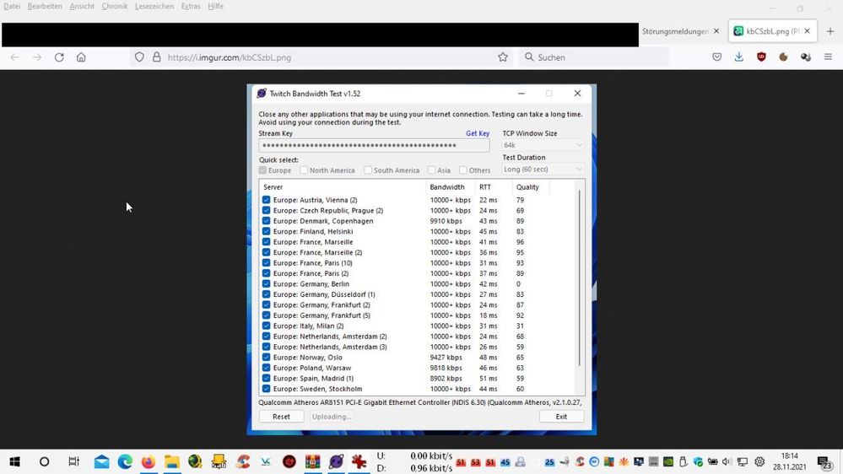This screenshot has width=843, height=474.
Task: Open Task View on taskbar
Action: coord(73,461)
